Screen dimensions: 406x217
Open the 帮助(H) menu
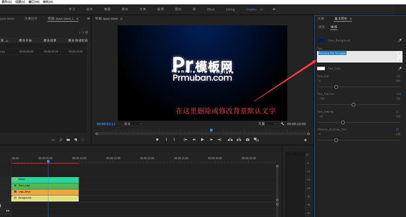[48, 2]
